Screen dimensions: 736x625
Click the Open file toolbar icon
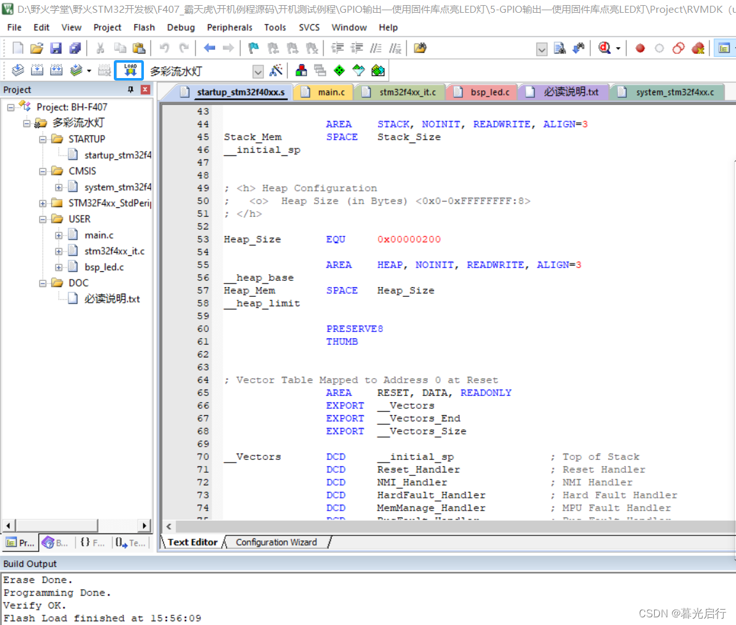point(36,48)
